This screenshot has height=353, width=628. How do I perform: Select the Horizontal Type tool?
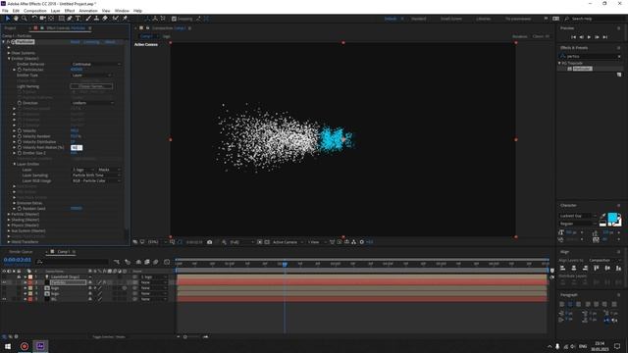(78, 19)
